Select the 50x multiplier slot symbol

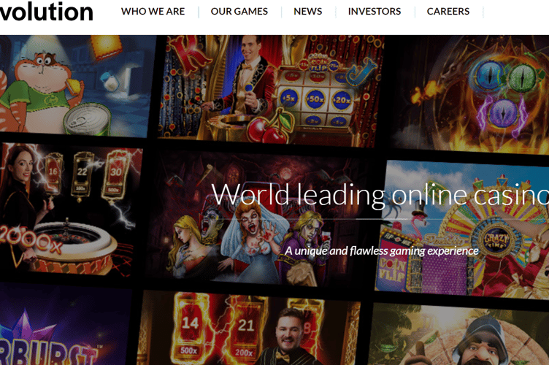pyautogui.click(x=317, y=99)
